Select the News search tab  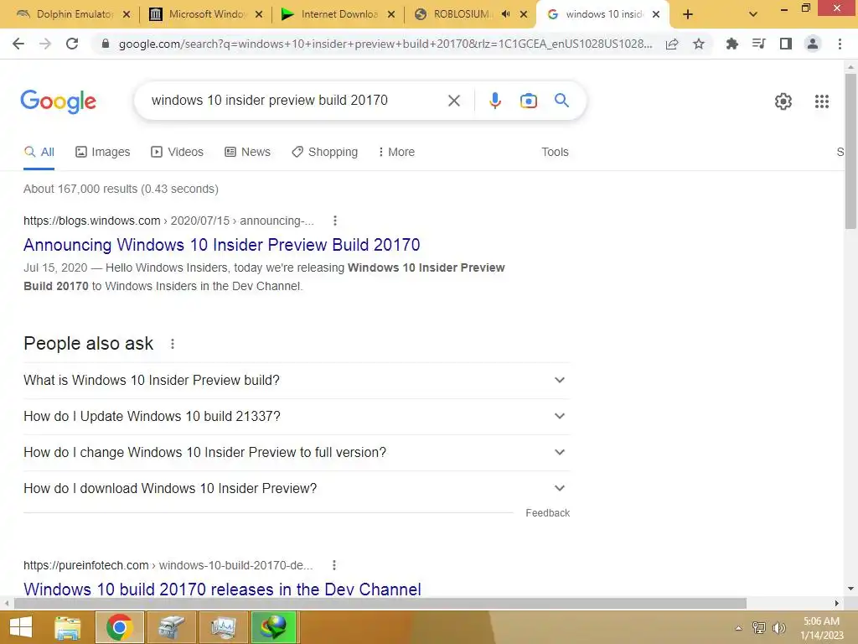pyautogui.click(x=248, y=152)
